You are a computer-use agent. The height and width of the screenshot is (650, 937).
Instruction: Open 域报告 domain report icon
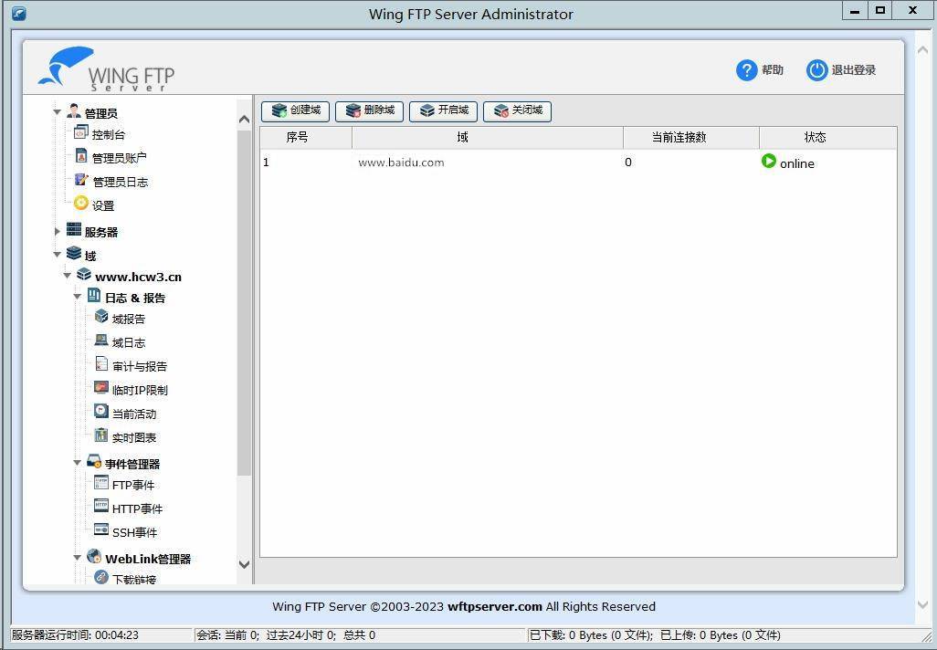click(101, 318)
